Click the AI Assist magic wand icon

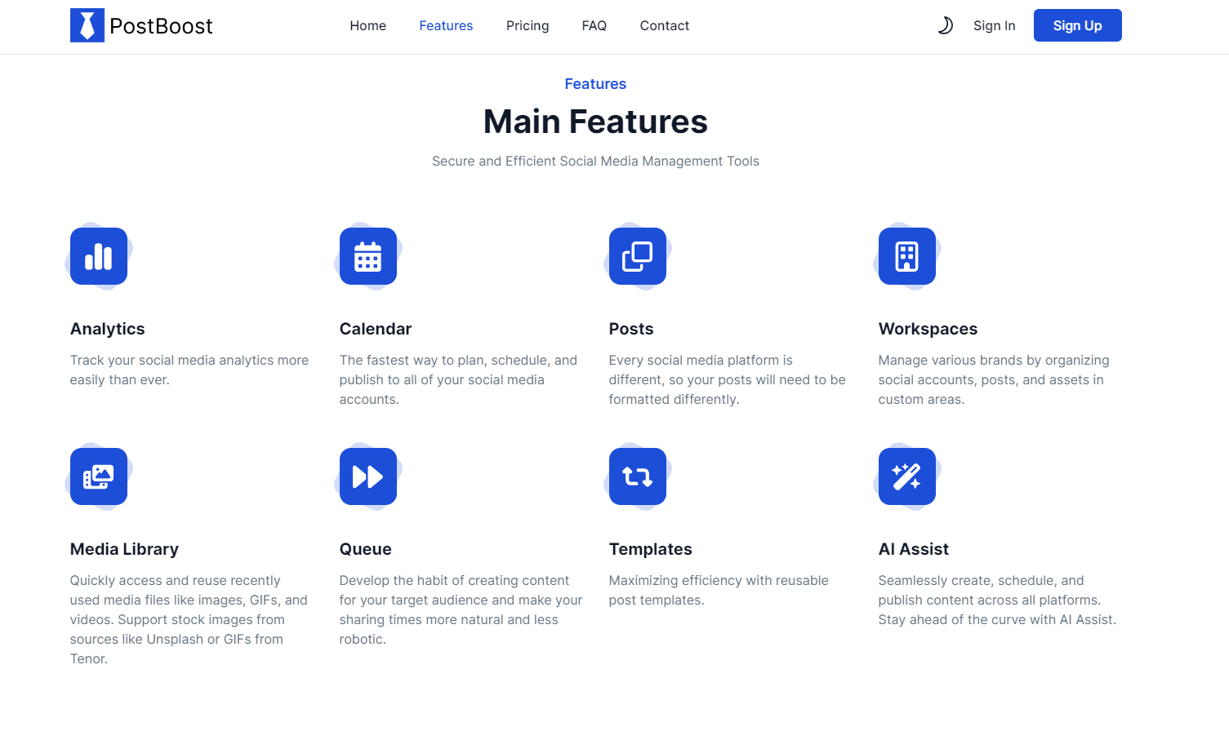point(906,476)
